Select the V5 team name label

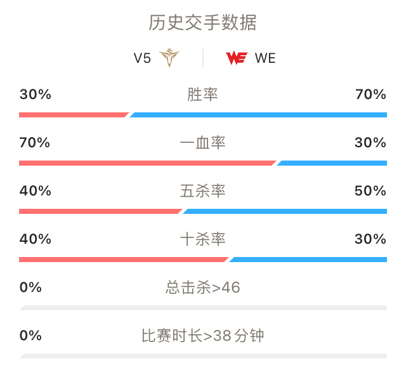(142, 58)
